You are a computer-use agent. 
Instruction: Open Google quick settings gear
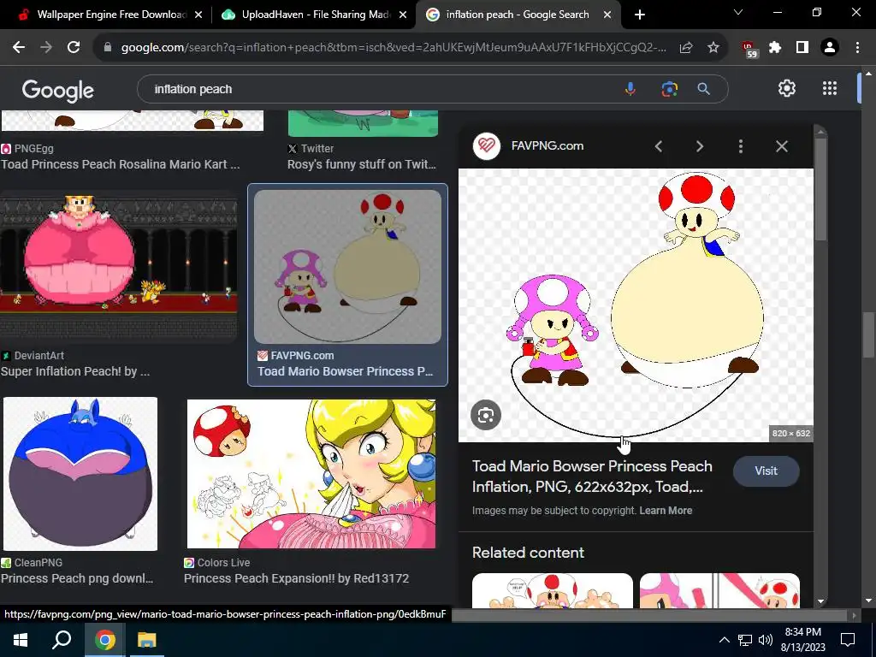coord(787,88)
